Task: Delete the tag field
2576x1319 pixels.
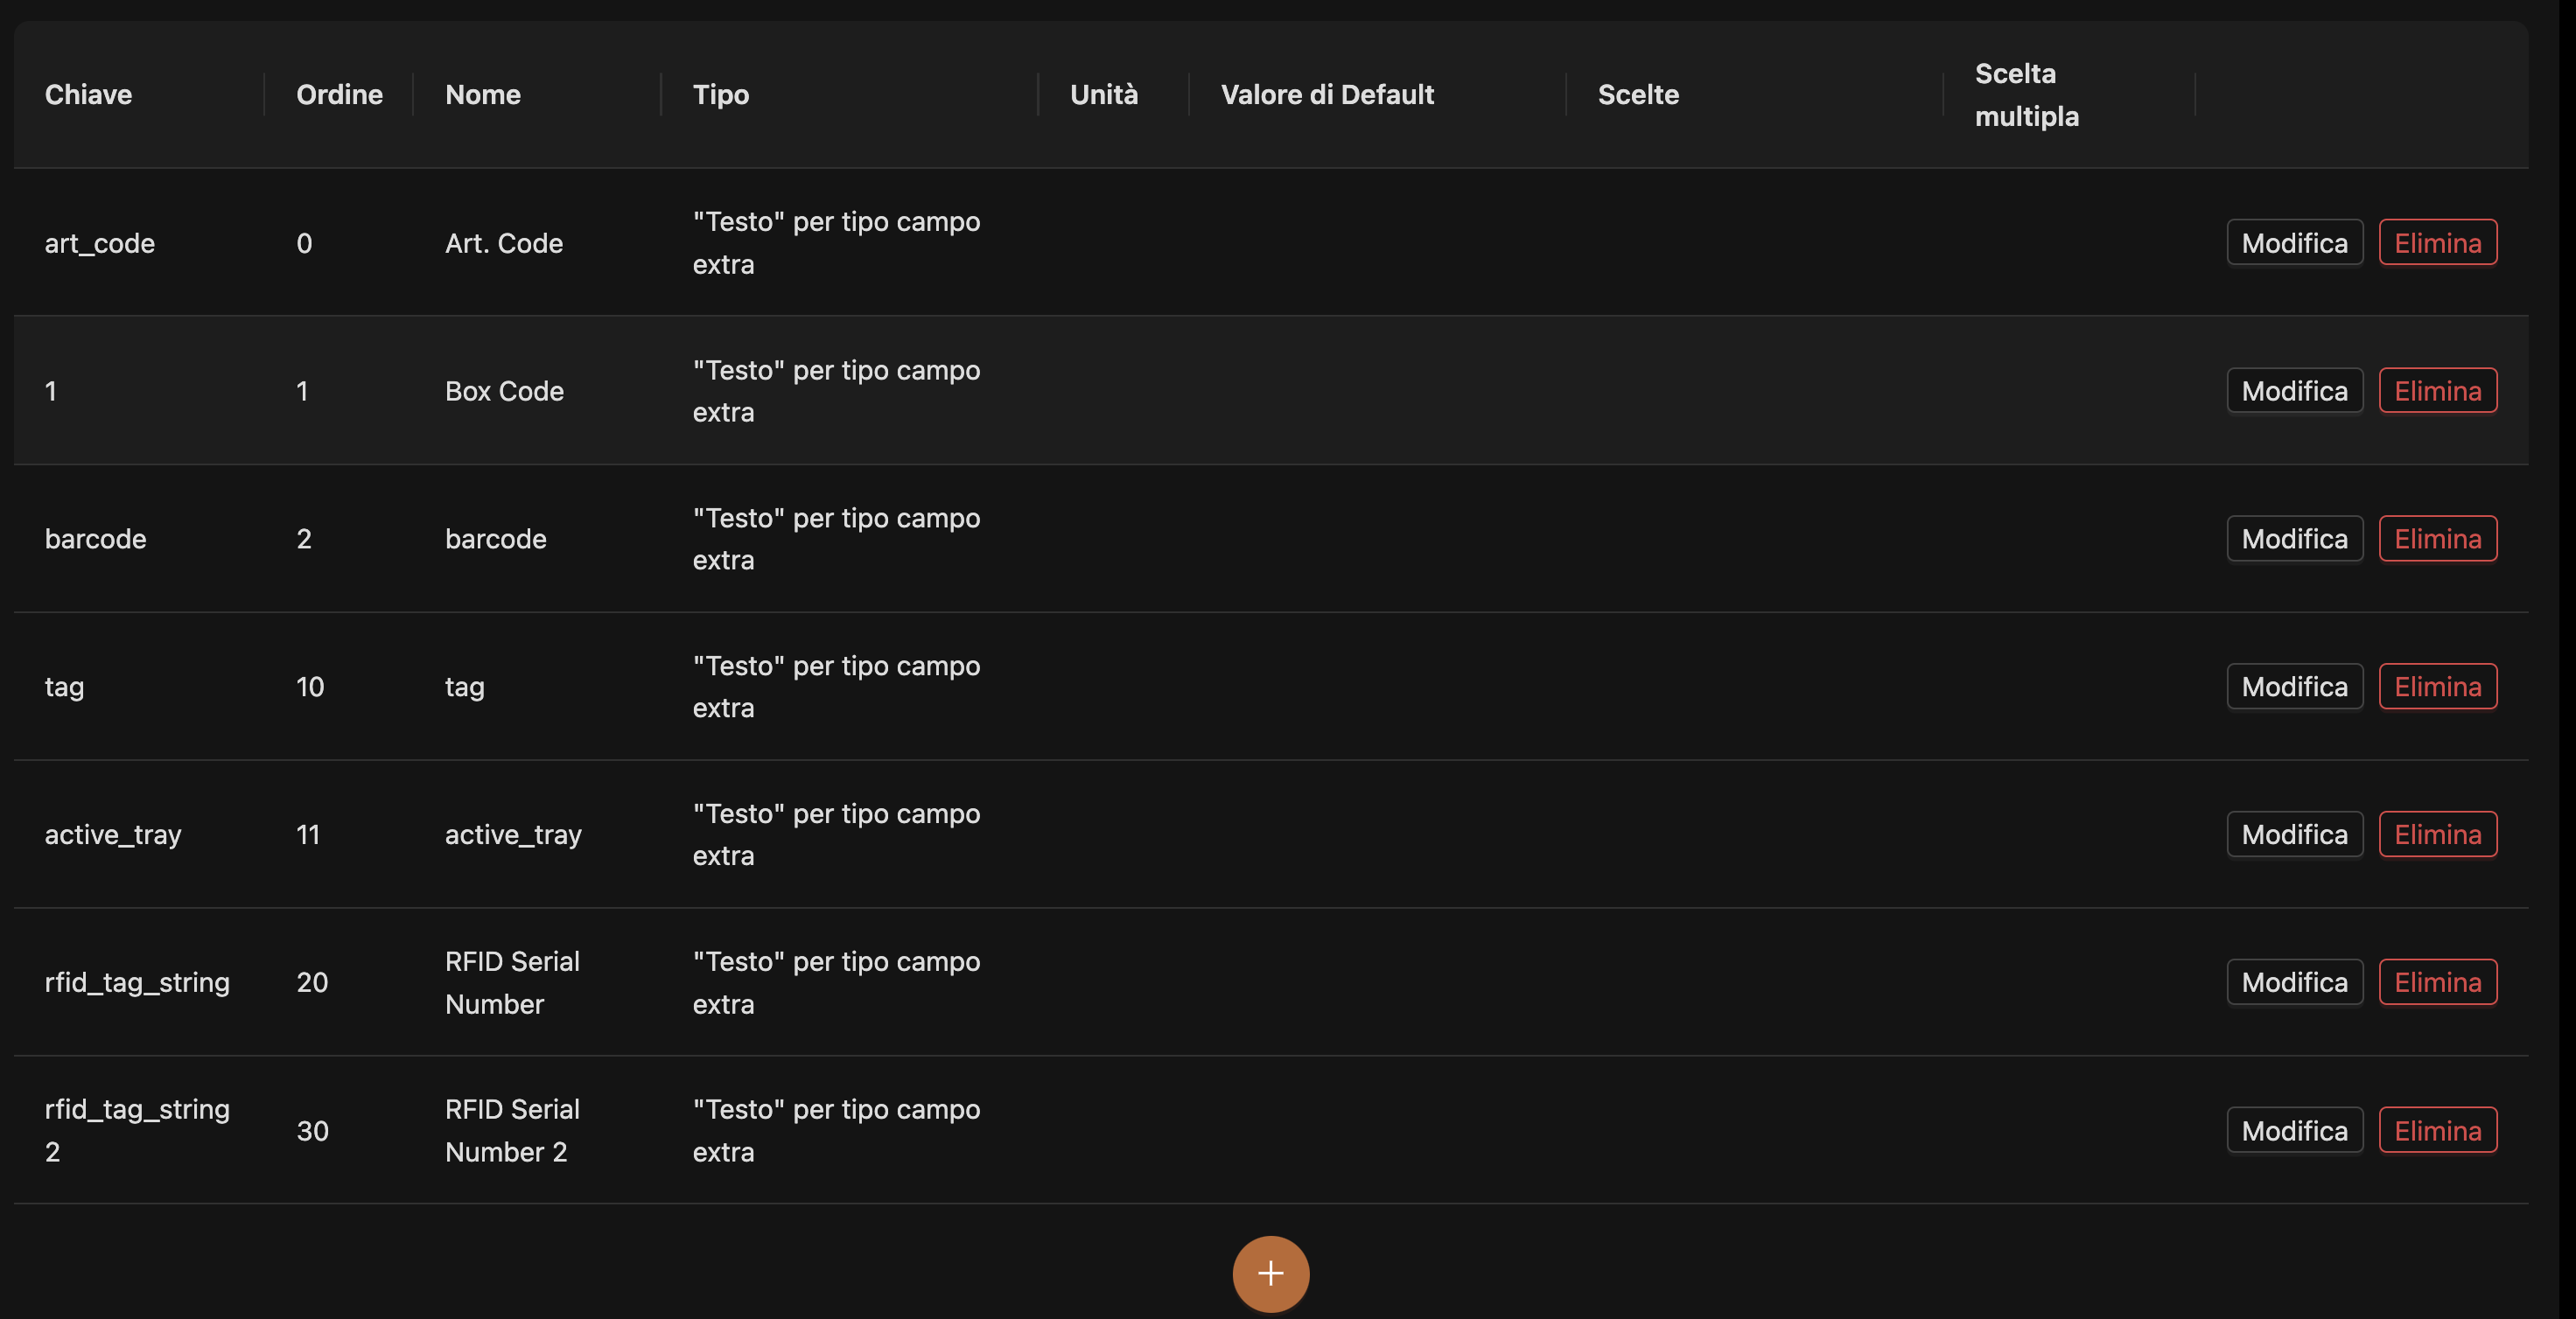Action: click(2437, 687)
